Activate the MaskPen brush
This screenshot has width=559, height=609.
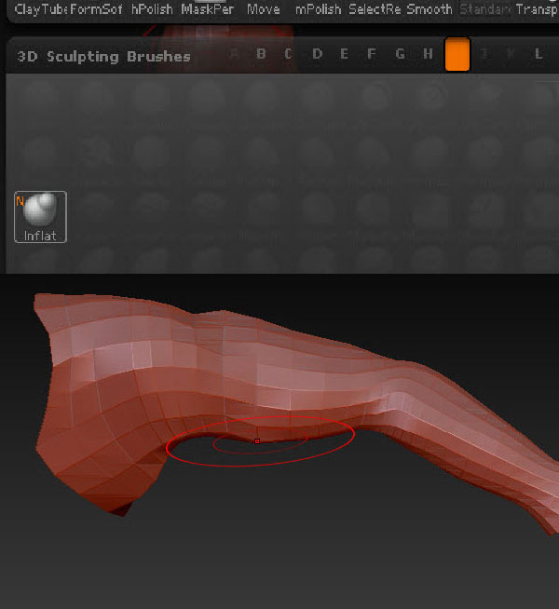tap(209, 9)
